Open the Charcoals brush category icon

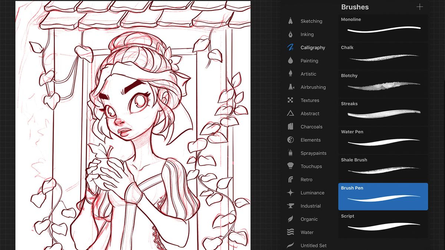point(291,126)
